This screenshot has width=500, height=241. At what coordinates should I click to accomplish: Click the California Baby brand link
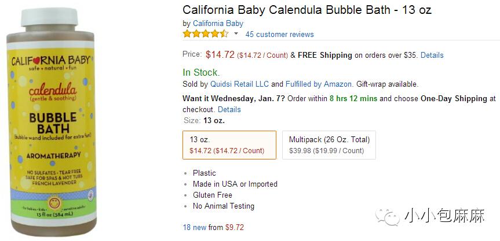(218, 24)
